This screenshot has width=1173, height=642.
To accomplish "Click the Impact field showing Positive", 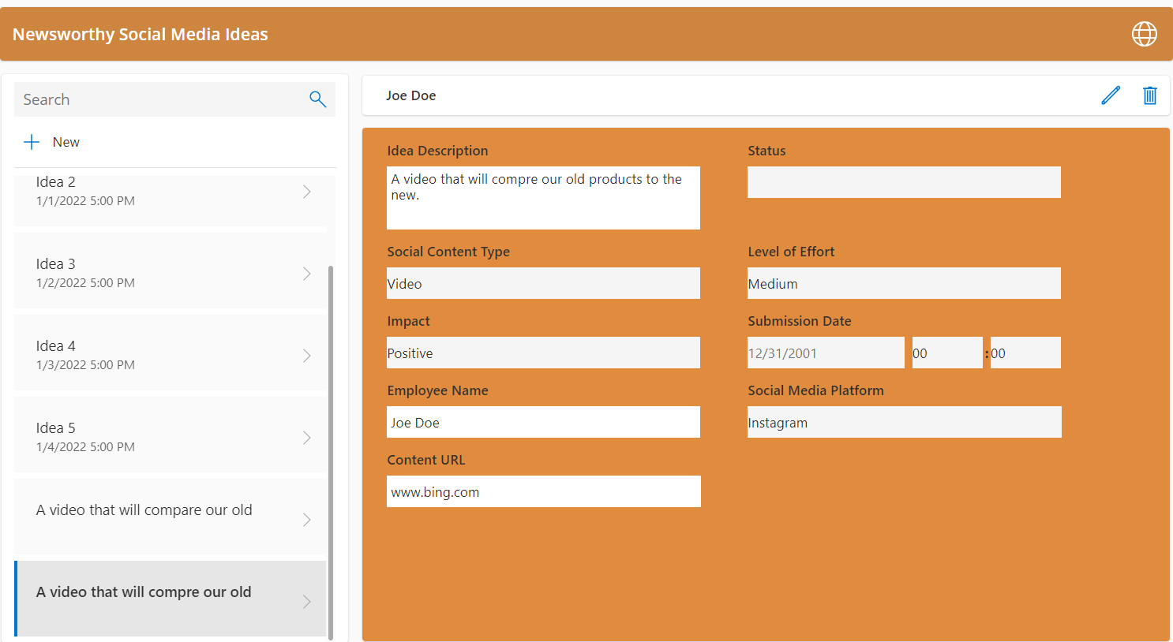I will [543, 353].
